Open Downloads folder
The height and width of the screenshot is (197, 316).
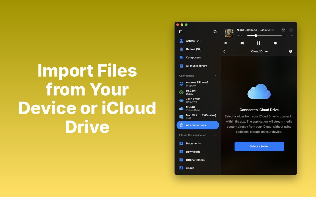(198, 152)
